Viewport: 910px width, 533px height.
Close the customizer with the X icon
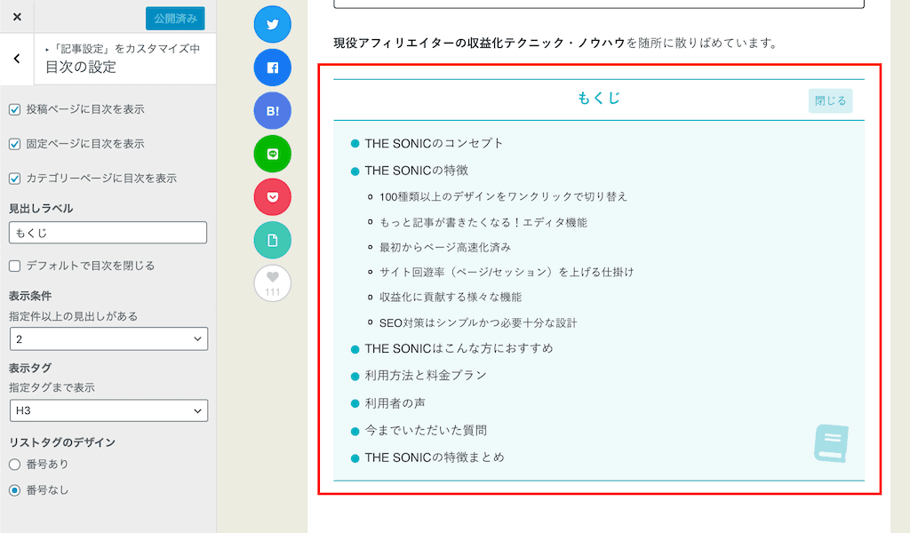click(17, 17)
